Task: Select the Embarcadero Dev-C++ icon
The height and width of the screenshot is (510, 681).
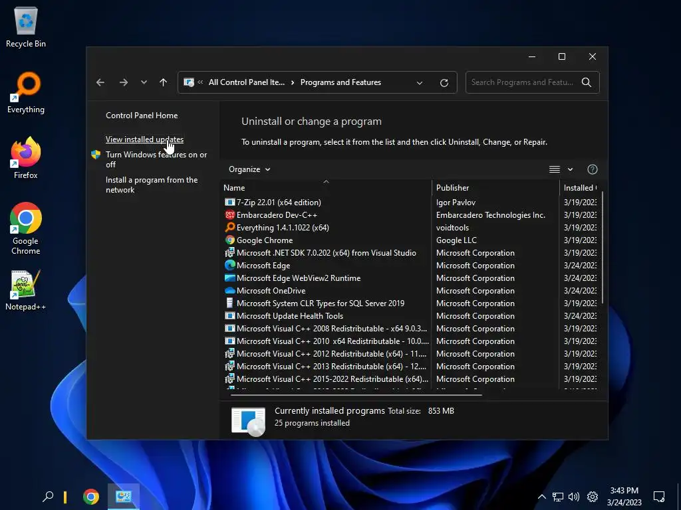Action: (x=229, y=214)
